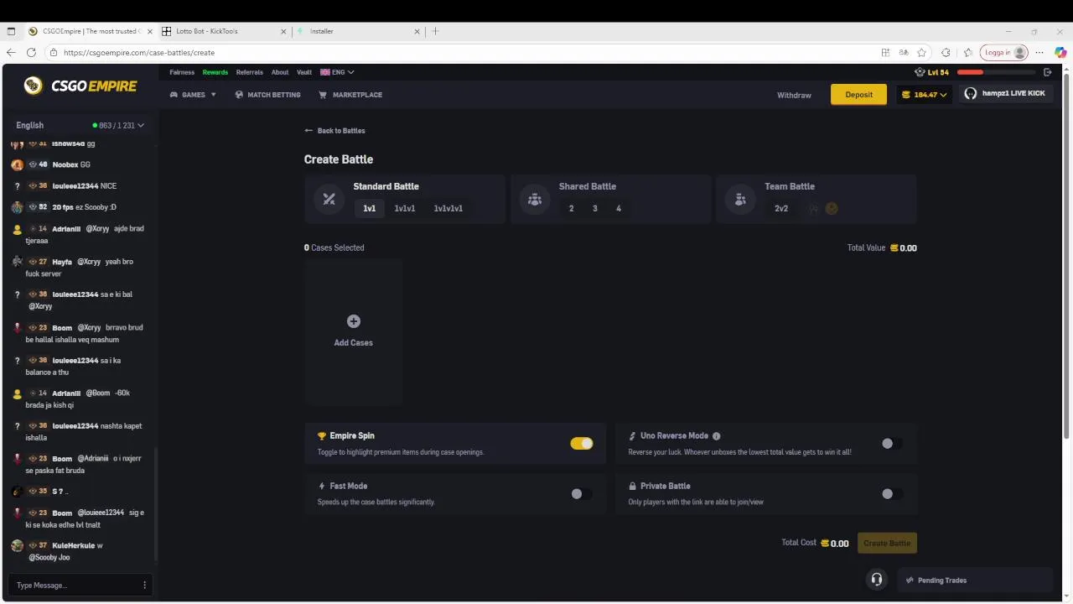The width and height of the screenshot is (1073, 604).
Task: Click Logga in browser profile button
Action: coord(1003,52)
